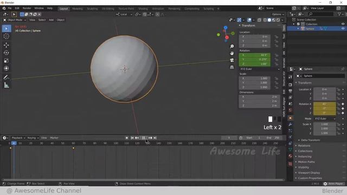This screenshot has width=347, height=195.
Task: Select the Rotate tool
Action: [x=6, y=53]
